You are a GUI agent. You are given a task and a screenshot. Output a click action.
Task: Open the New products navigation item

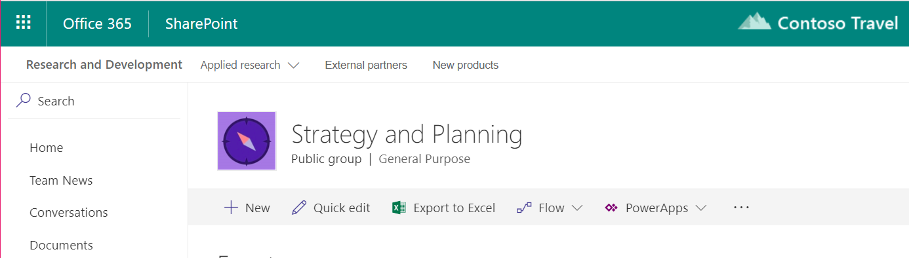(x=466, y=65)
